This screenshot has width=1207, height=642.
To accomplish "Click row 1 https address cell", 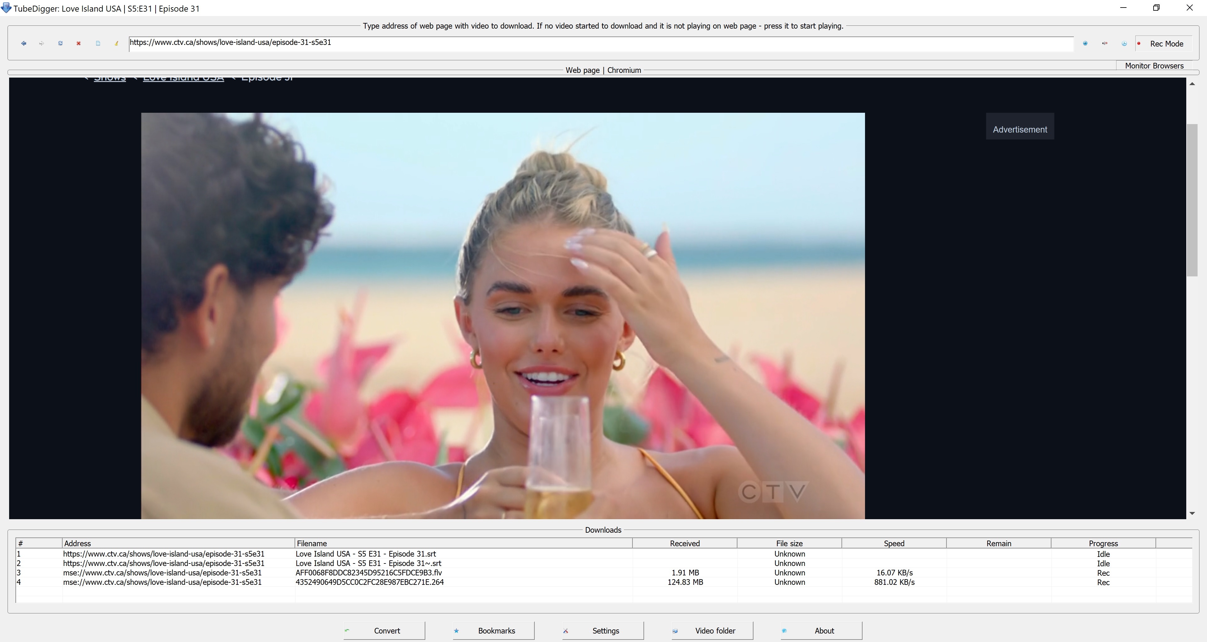I will coord(164,553).
